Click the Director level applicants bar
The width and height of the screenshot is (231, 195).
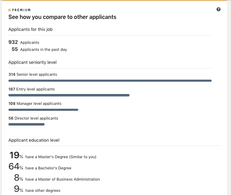(x=26, y=124)
